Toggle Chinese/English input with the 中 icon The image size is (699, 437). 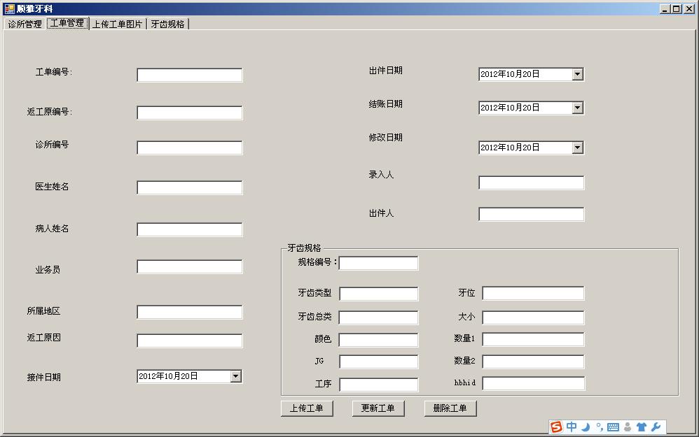point(572,427)
